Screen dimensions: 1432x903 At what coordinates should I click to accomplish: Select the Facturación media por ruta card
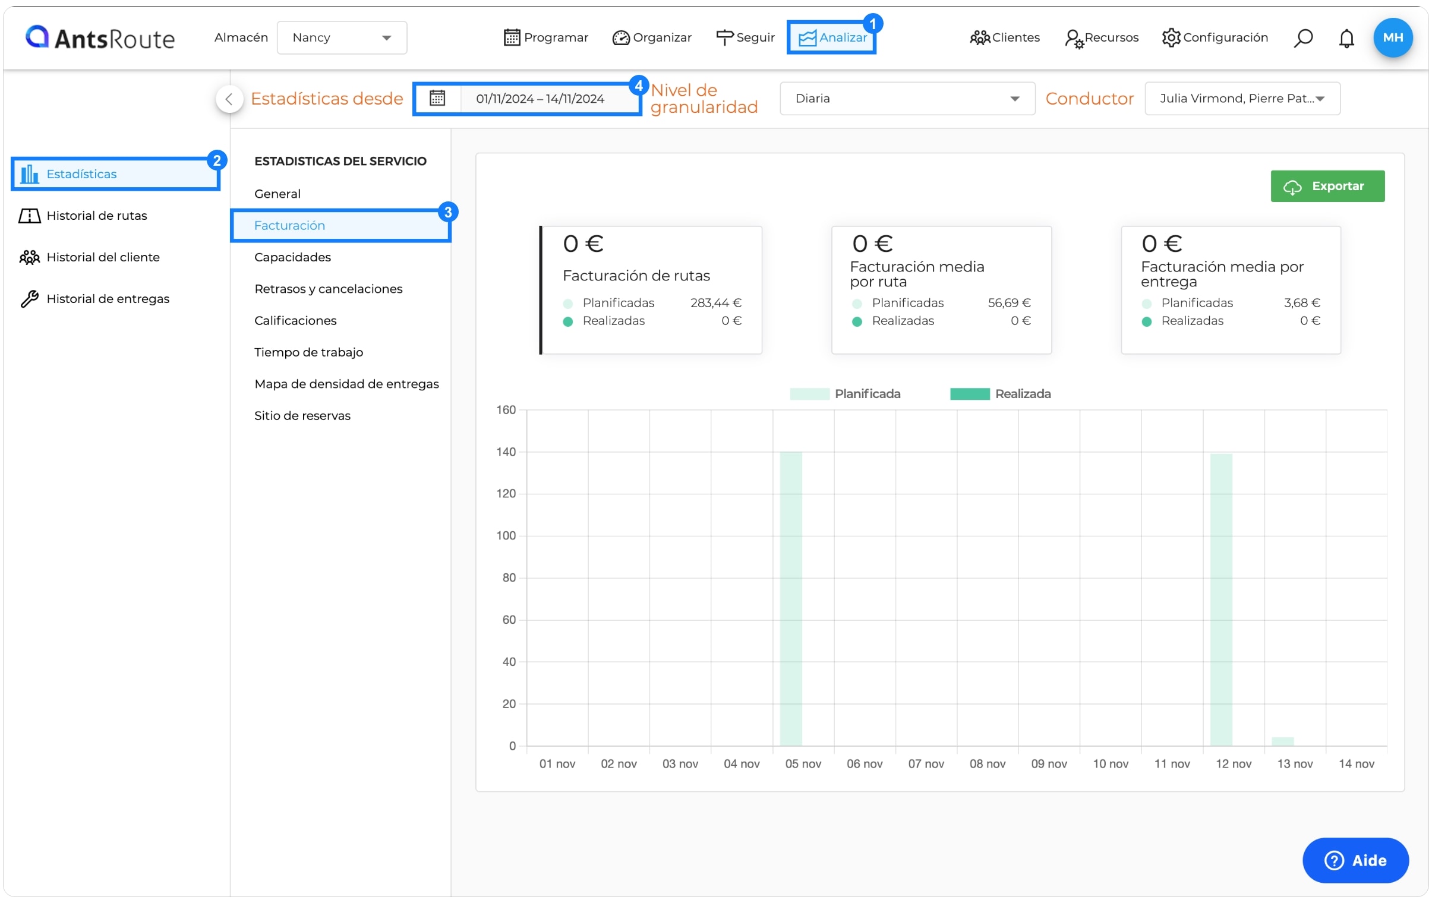(941, 290)
